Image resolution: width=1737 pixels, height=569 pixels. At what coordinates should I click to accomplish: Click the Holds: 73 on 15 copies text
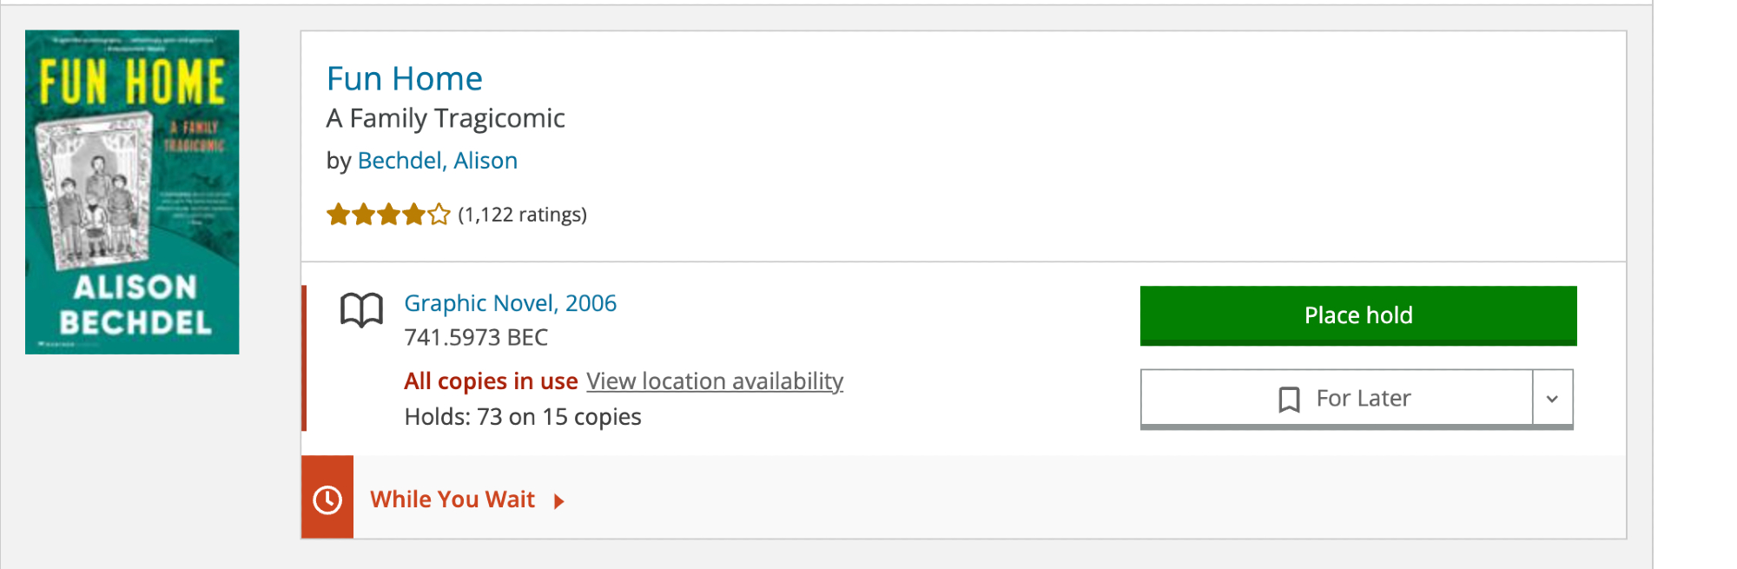coord(522,417)
